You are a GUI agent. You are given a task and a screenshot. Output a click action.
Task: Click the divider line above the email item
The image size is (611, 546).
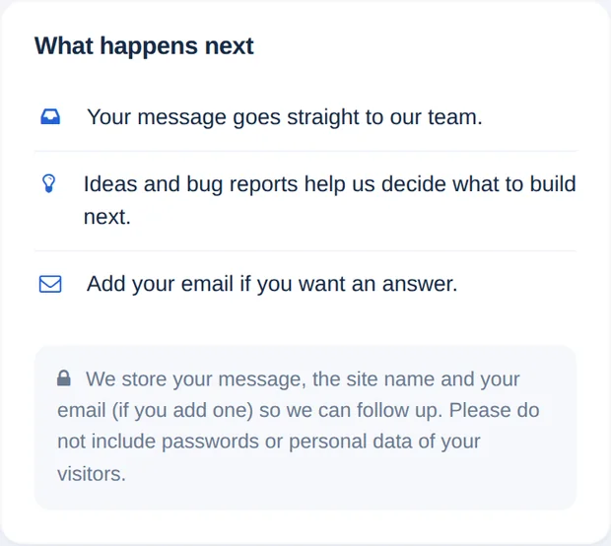pyautogui.click(x=305, y=251)
